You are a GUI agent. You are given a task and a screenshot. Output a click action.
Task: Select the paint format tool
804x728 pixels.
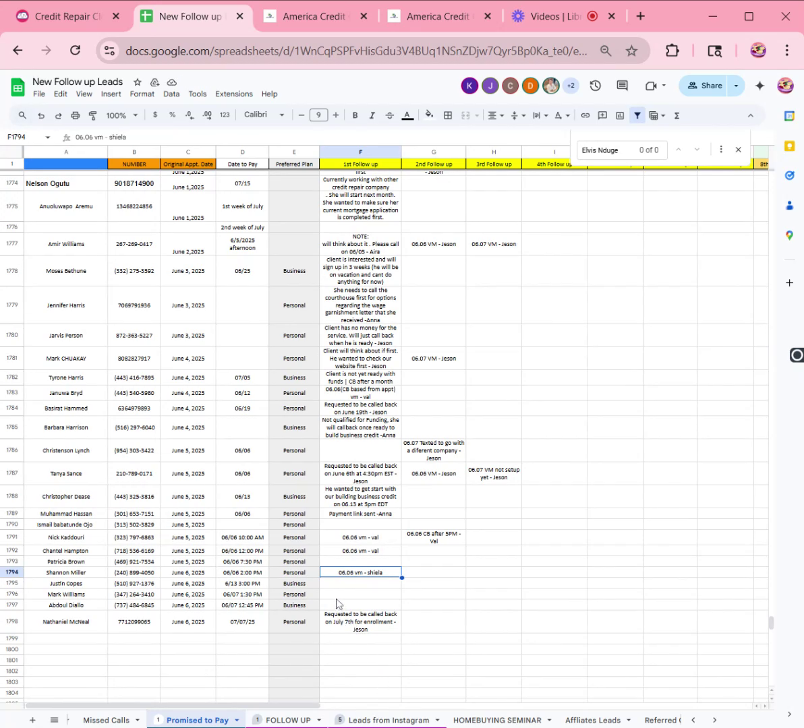[x=93, y=116]
